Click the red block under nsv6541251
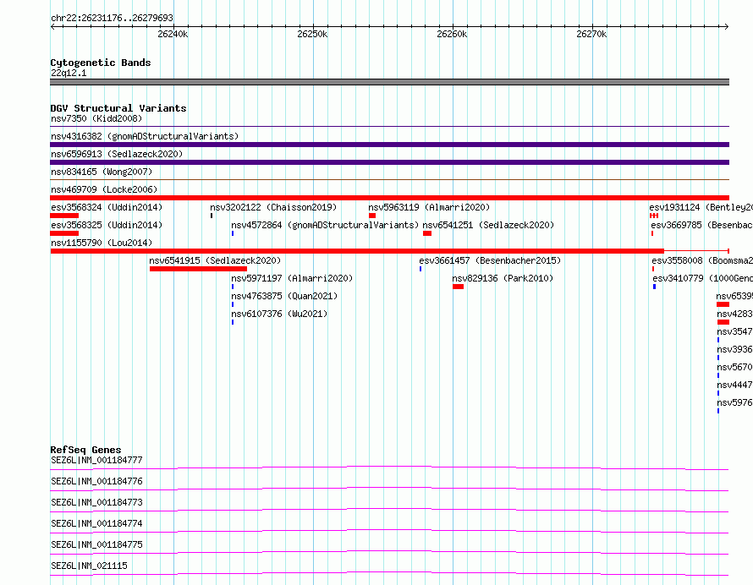This screenshot has width=753, height=585. [x=427, y=233]
